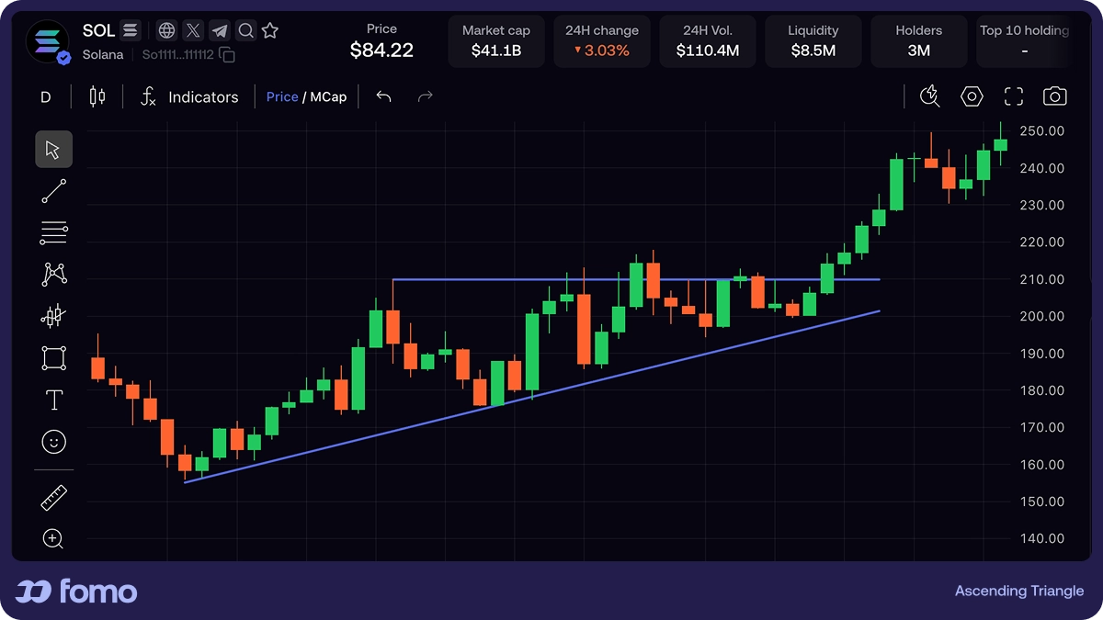Click the 210.00 price axis label
1103x620 pixels.
click(1042, 279)
